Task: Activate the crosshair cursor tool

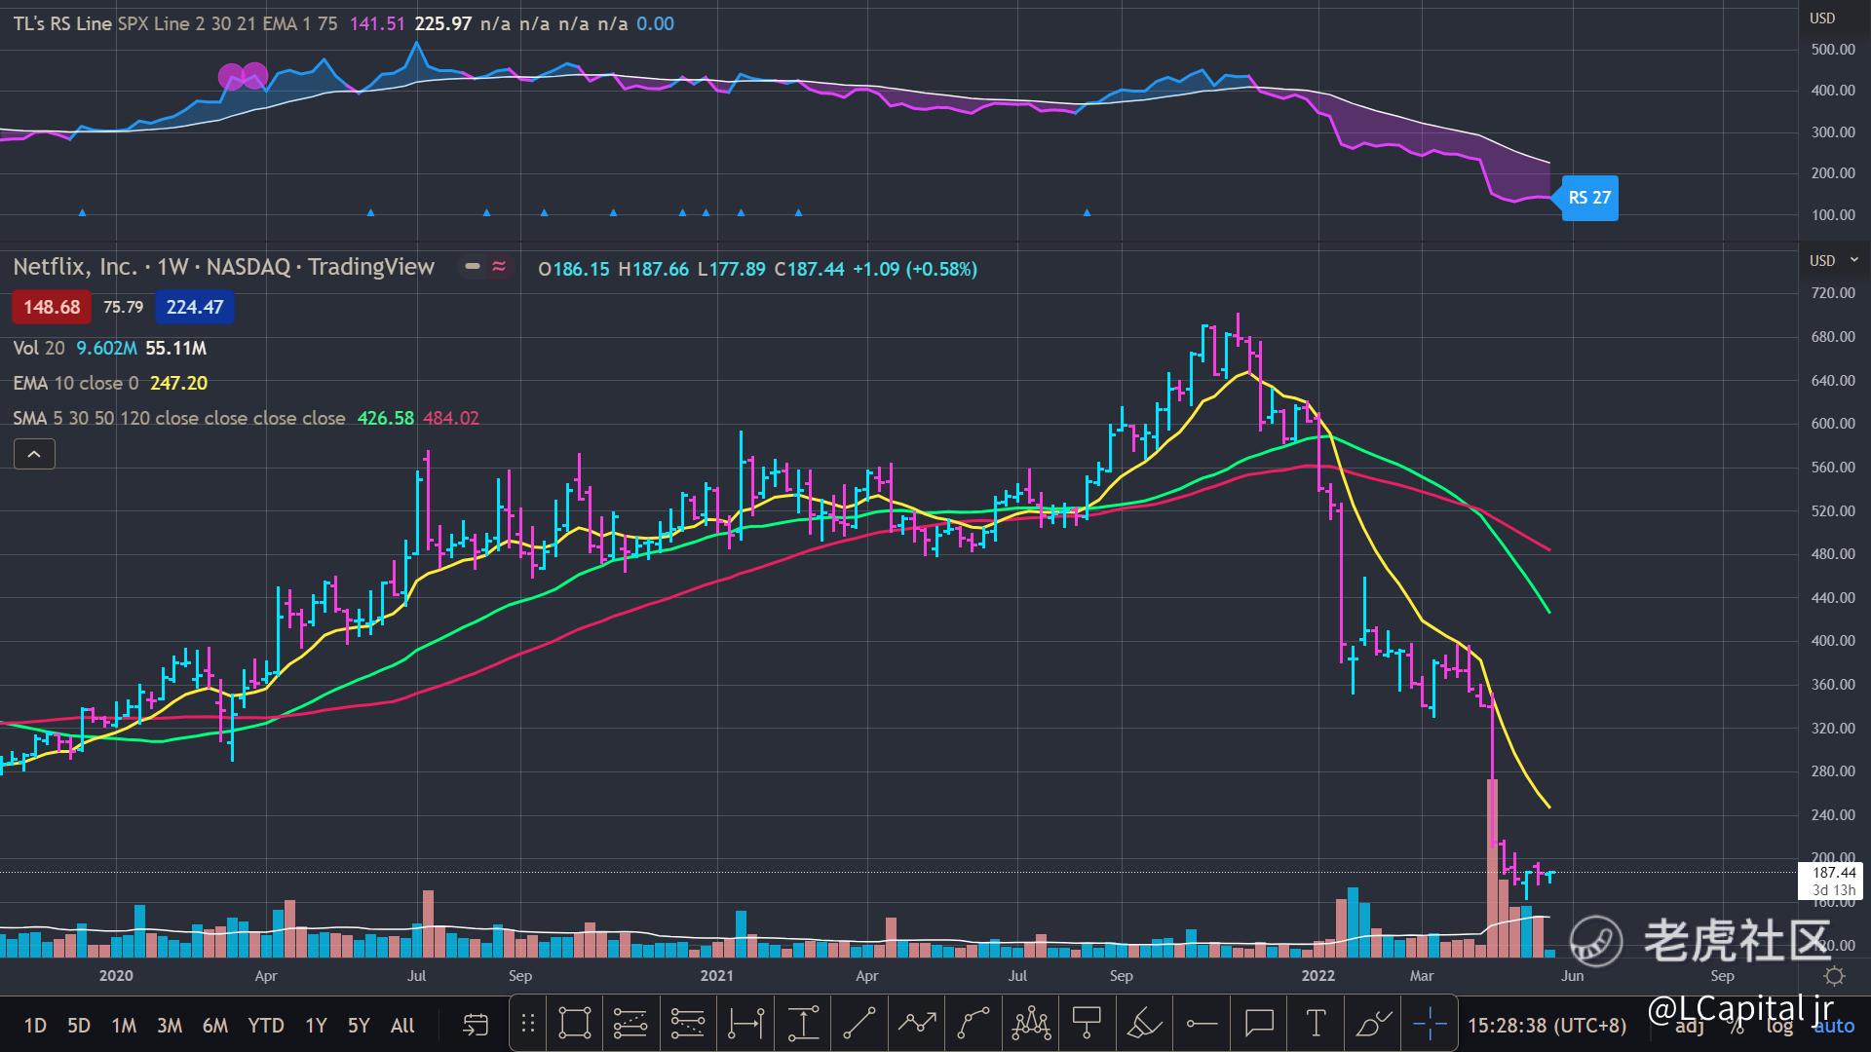Action: click(x=1430, y=1024)
